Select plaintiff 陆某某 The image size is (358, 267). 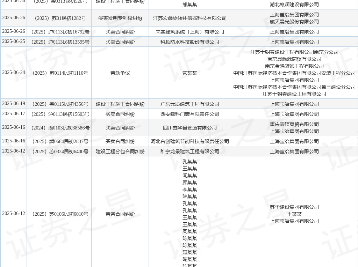tap(190, 196)
